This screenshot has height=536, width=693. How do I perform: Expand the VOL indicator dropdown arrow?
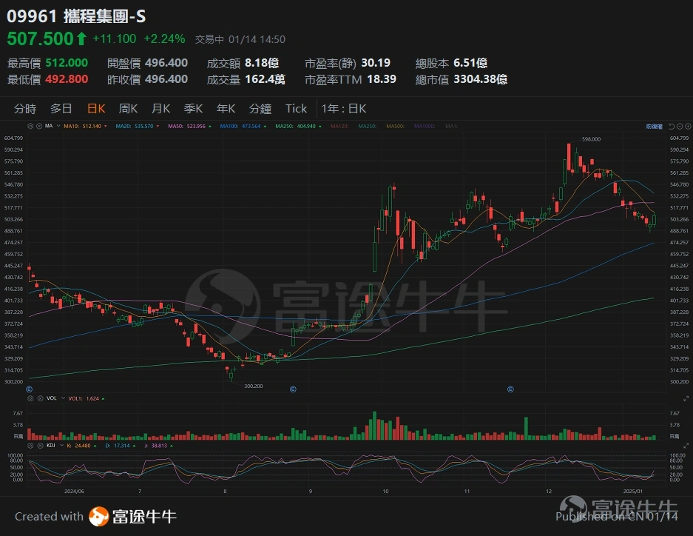[x=63, y=398]
